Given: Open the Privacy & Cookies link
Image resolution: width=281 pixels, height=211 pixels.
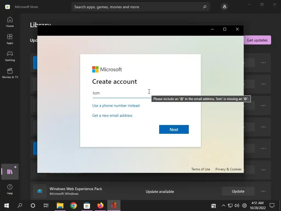Looking at the screenshot, I should pyautogui.click(x=228, y=169).
